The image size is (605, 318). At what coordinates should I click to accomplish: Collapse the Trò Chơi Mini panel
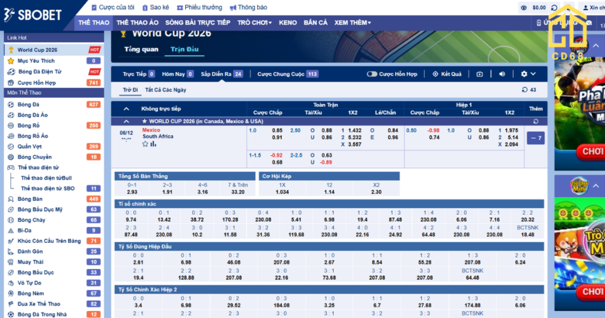pyautogui.click(x=596, y=186)
